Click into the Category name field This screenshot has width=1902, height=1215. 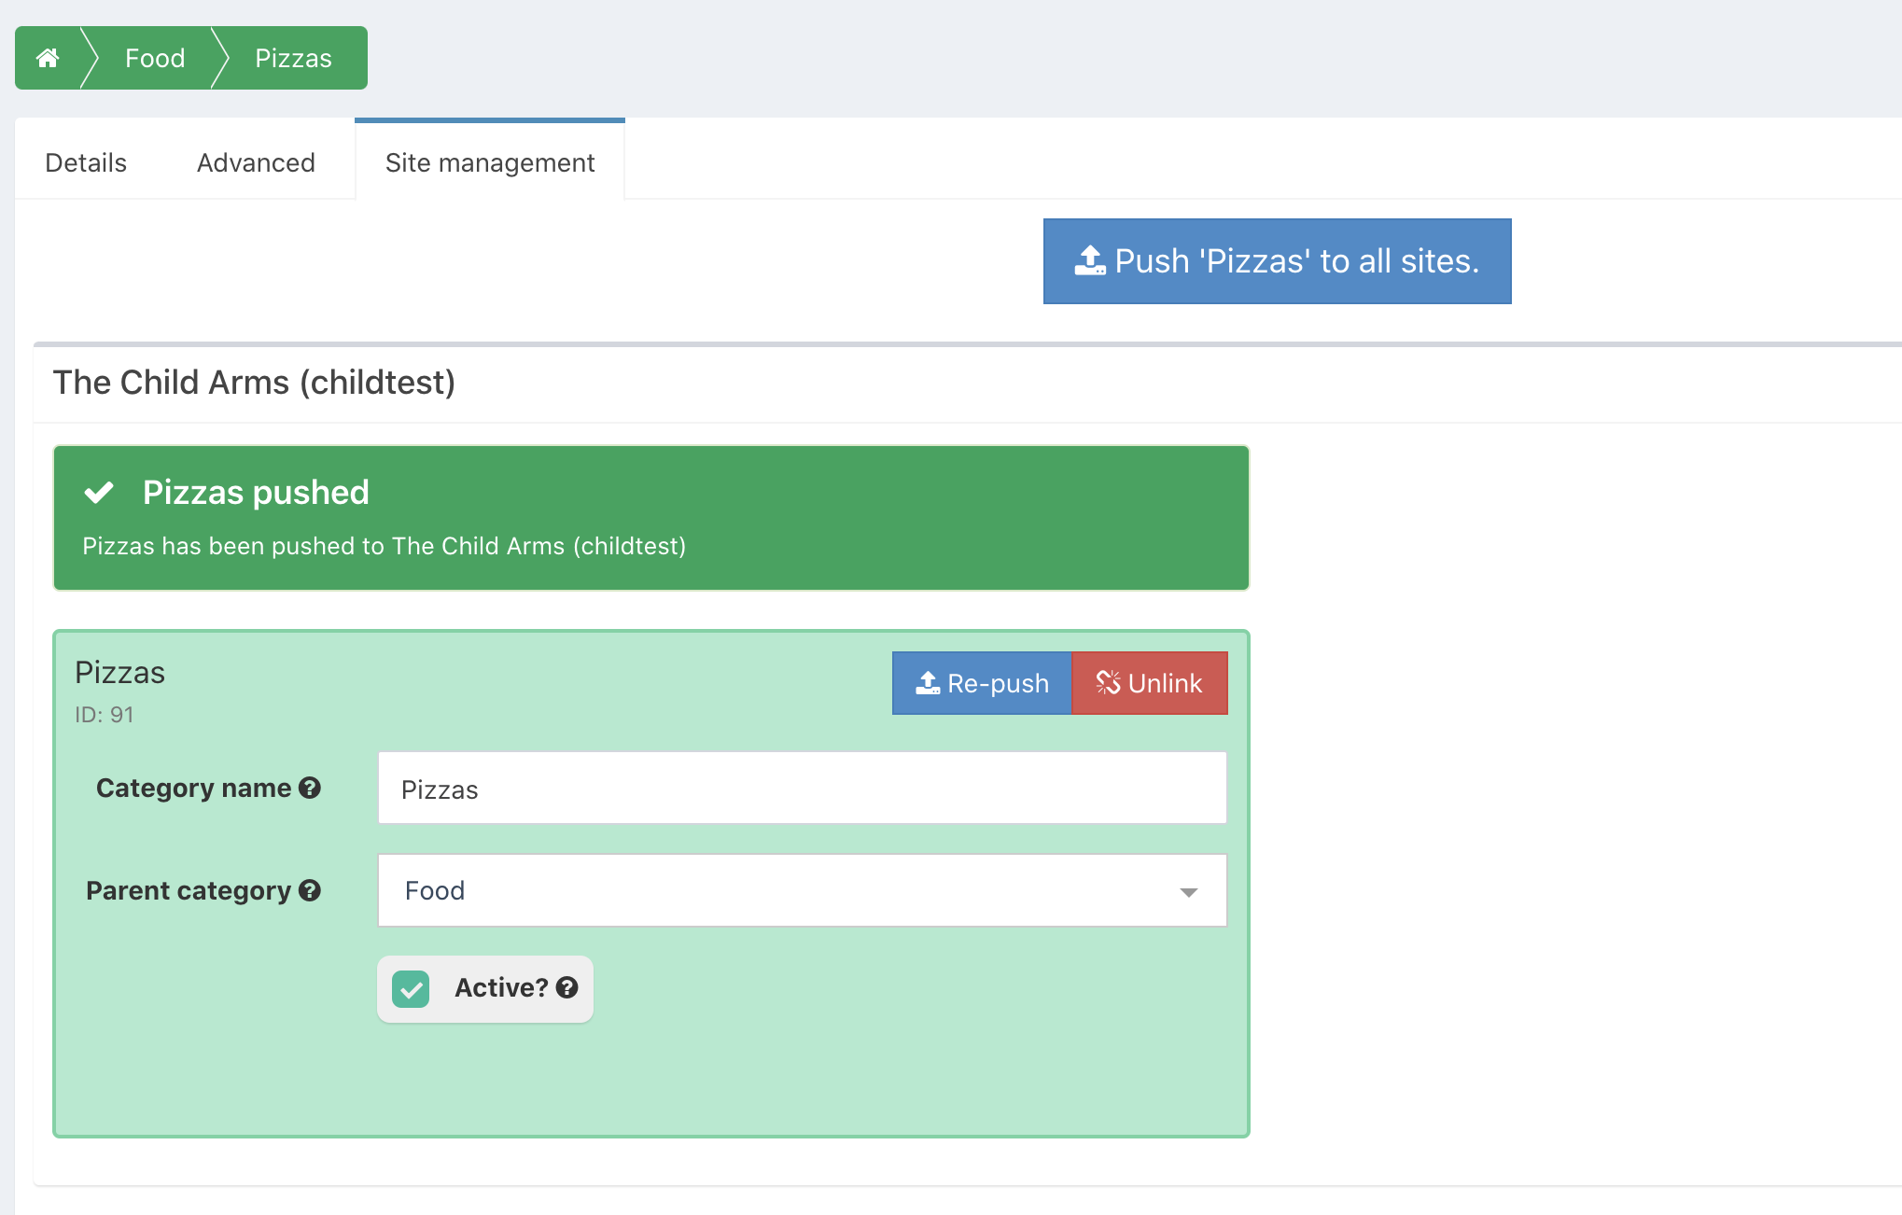pos(801,789)
